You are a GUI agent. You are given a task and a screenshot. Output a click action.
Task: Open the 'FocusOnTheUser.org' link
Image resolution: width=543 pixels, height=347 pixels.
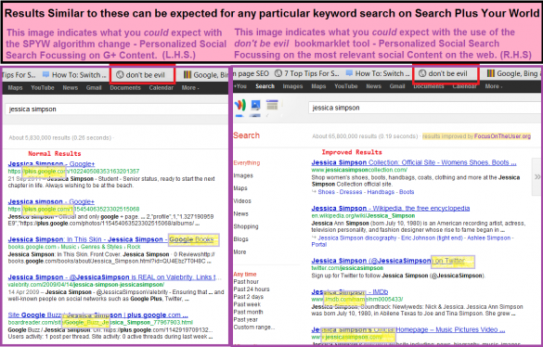coord(502,136)
